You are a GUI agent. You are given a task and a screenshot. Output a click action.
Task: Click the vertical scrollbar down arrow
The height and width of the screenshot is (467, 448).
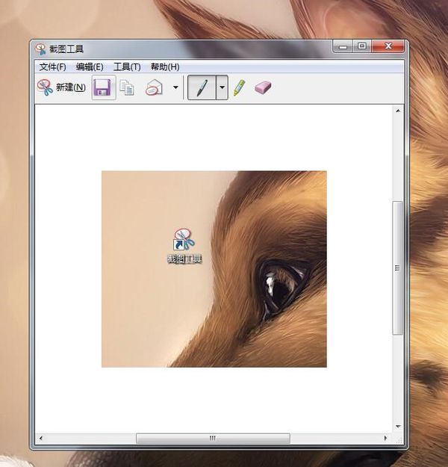(397, 427)
